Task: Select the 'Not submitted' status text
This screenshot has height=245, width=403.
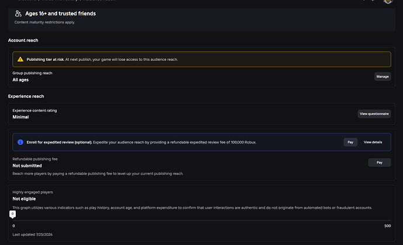Action: coord(27,165)
